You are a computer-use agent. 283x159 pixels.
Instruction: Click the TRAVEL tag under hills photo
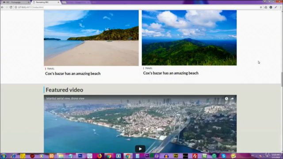click(x=149, y=68)
